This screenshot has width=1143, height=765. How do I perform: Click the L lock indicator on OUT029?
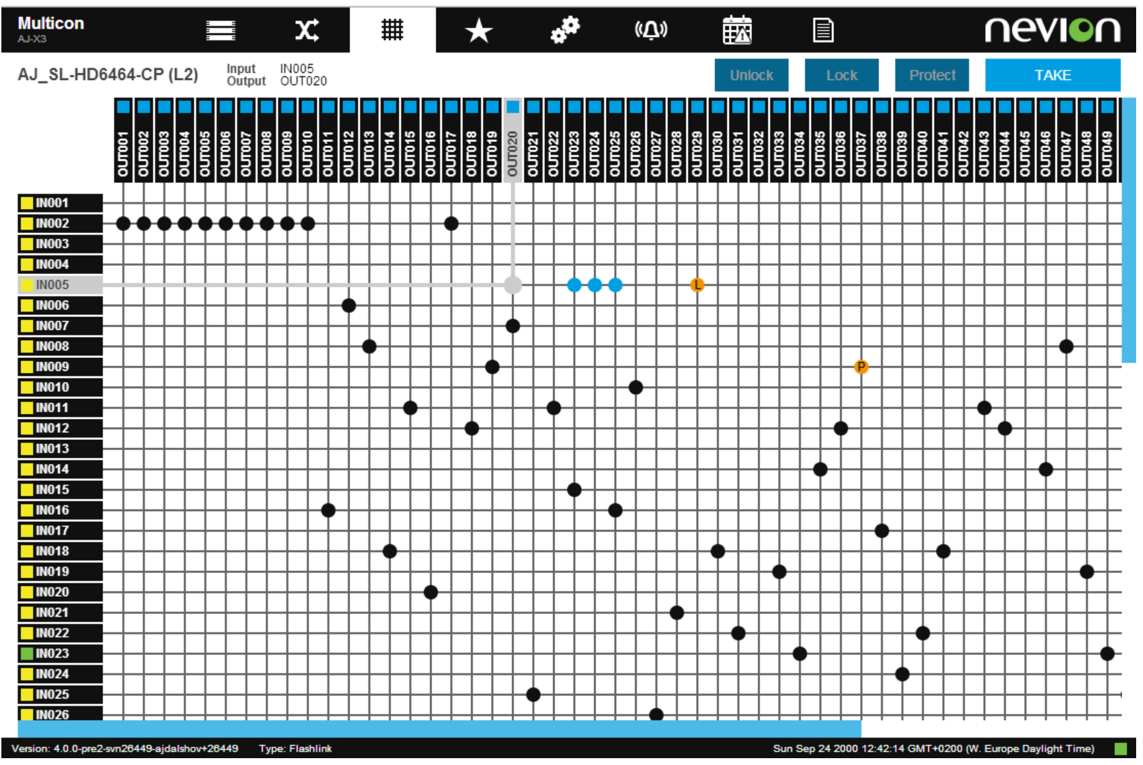(x=697, y=286)
